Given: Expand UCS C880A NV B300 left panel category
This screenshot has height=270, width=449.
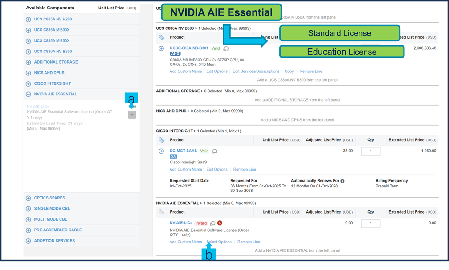Looking at the screenshot, I should (29, 52).
